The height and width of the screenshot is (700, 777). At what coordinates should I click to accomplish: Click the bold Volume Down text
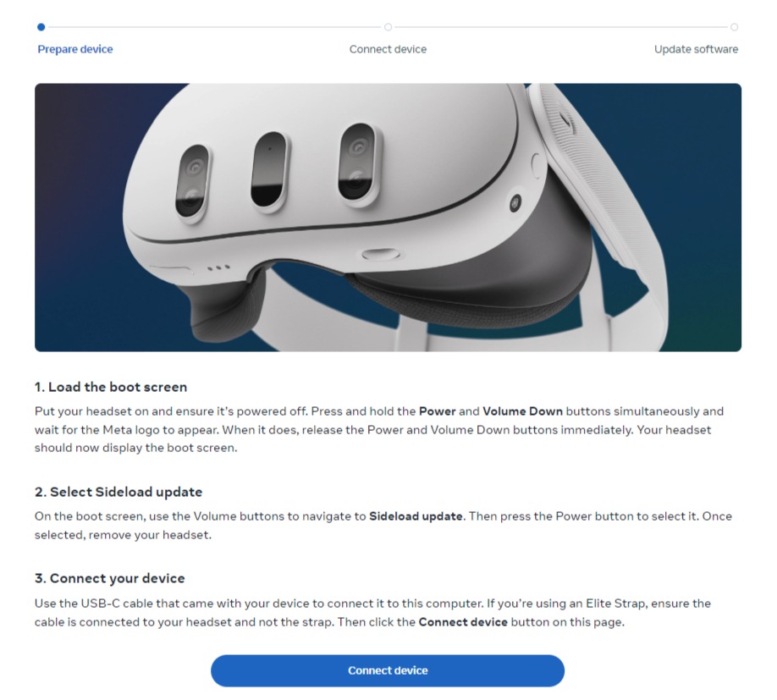(522, 411)
